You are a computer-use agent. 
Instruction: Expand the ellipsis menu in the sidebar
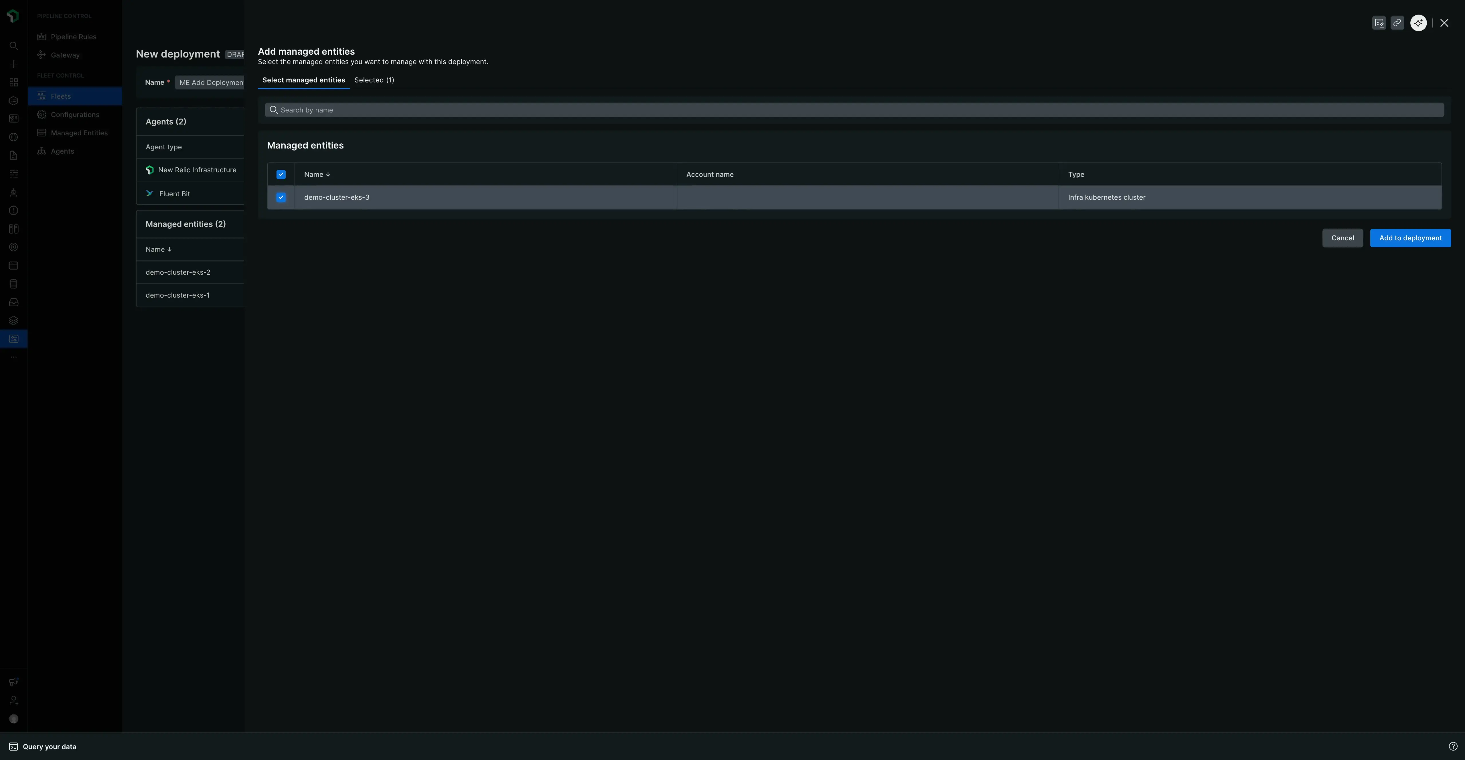14,357
